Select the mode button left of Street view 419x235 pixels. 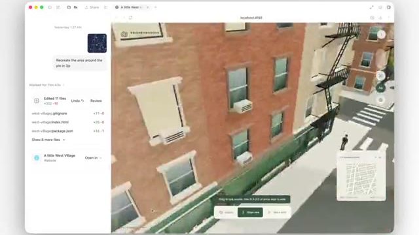[227, 212]
